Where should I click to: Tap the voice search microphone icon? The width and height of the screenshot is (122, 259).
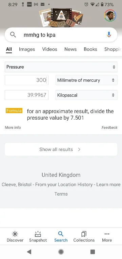pyautogui.click(x=109, y=35)
